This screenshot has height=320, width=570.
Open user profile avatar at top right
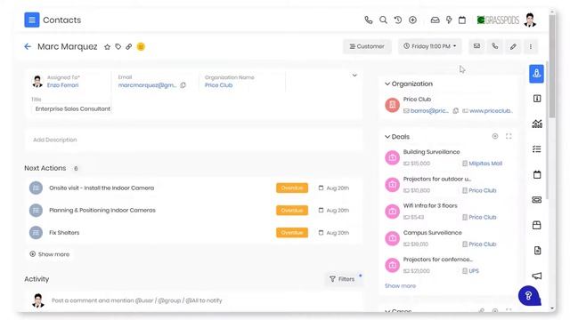point(530,20)
